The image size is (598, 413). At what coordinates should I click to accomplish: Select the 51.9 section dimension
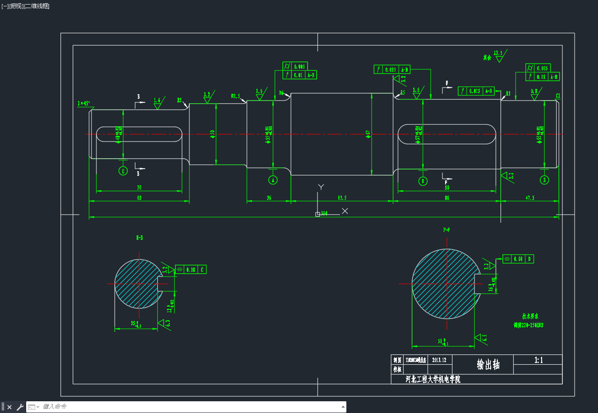(x=443, y=342)
